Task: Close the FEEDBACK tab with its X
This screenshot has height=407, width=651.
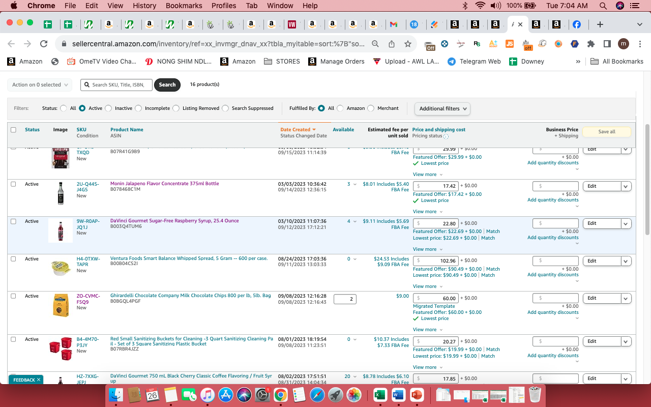Action: click(x=39, y=380)
